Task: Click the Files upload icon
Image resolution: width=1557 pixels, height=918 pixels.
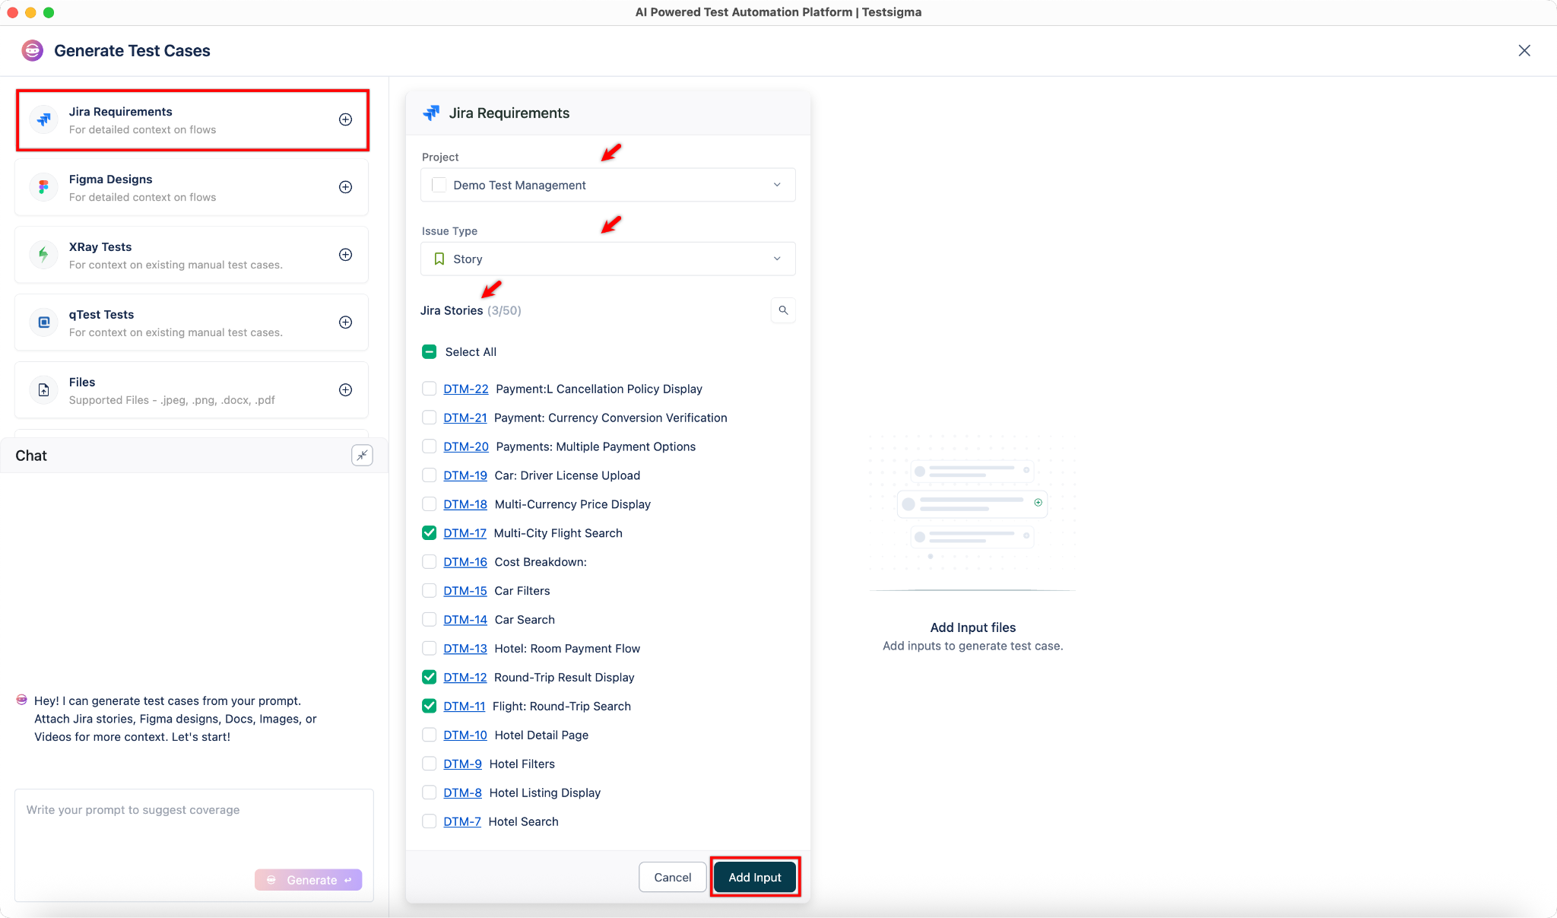Action: [x=44, y=390]
